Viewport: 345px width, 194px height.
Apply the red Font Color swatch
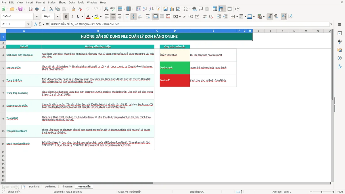coord(88,17)
